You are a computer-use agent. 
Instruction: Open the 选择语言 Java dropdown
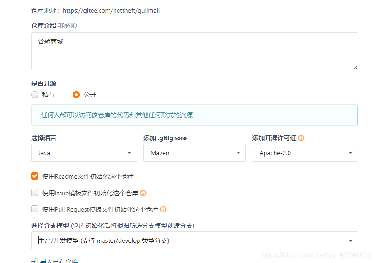(84, 153)
